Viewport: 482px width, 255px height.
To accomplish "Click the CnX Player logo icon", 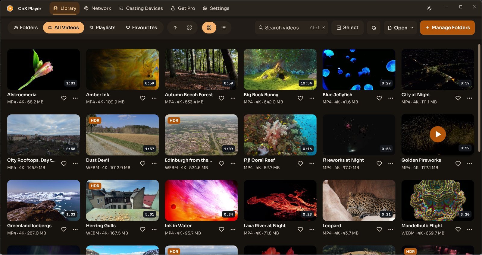I will (10, 8).
